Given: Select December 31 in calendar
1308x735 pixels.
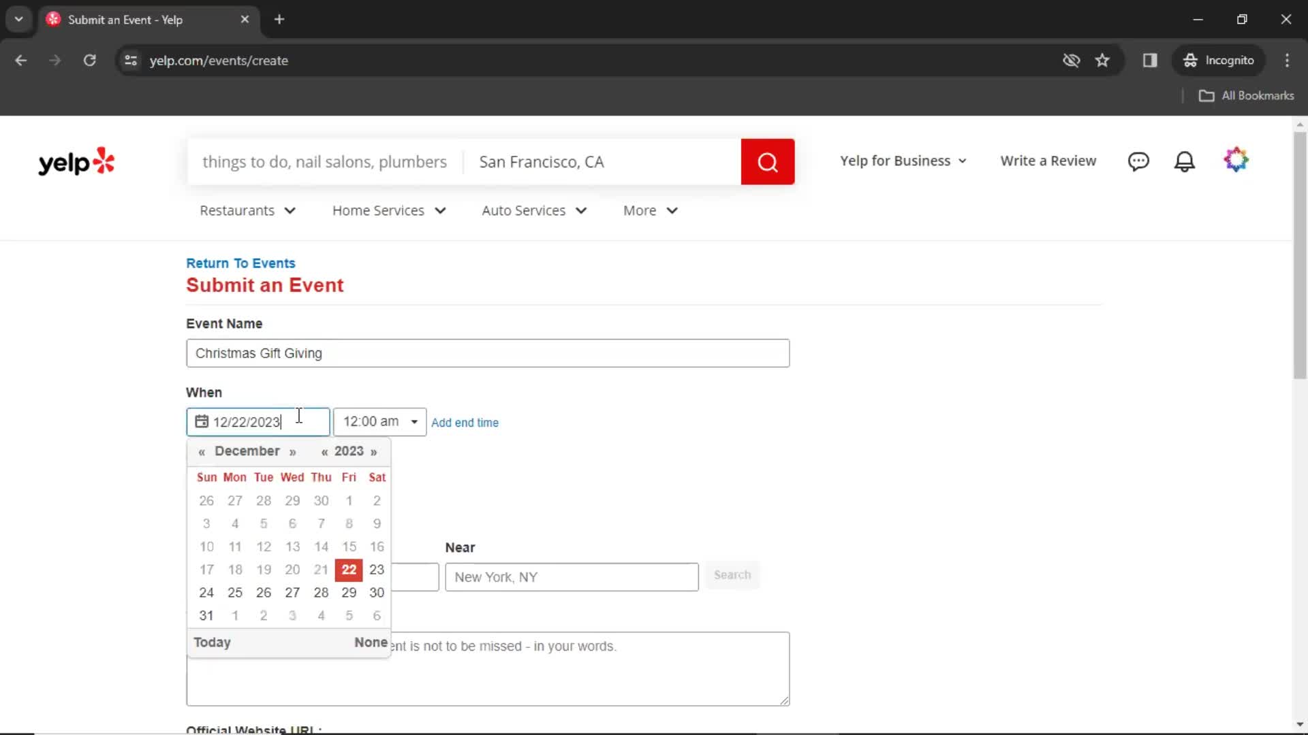Looking at the screenshot, I should [x=206, y=616].
